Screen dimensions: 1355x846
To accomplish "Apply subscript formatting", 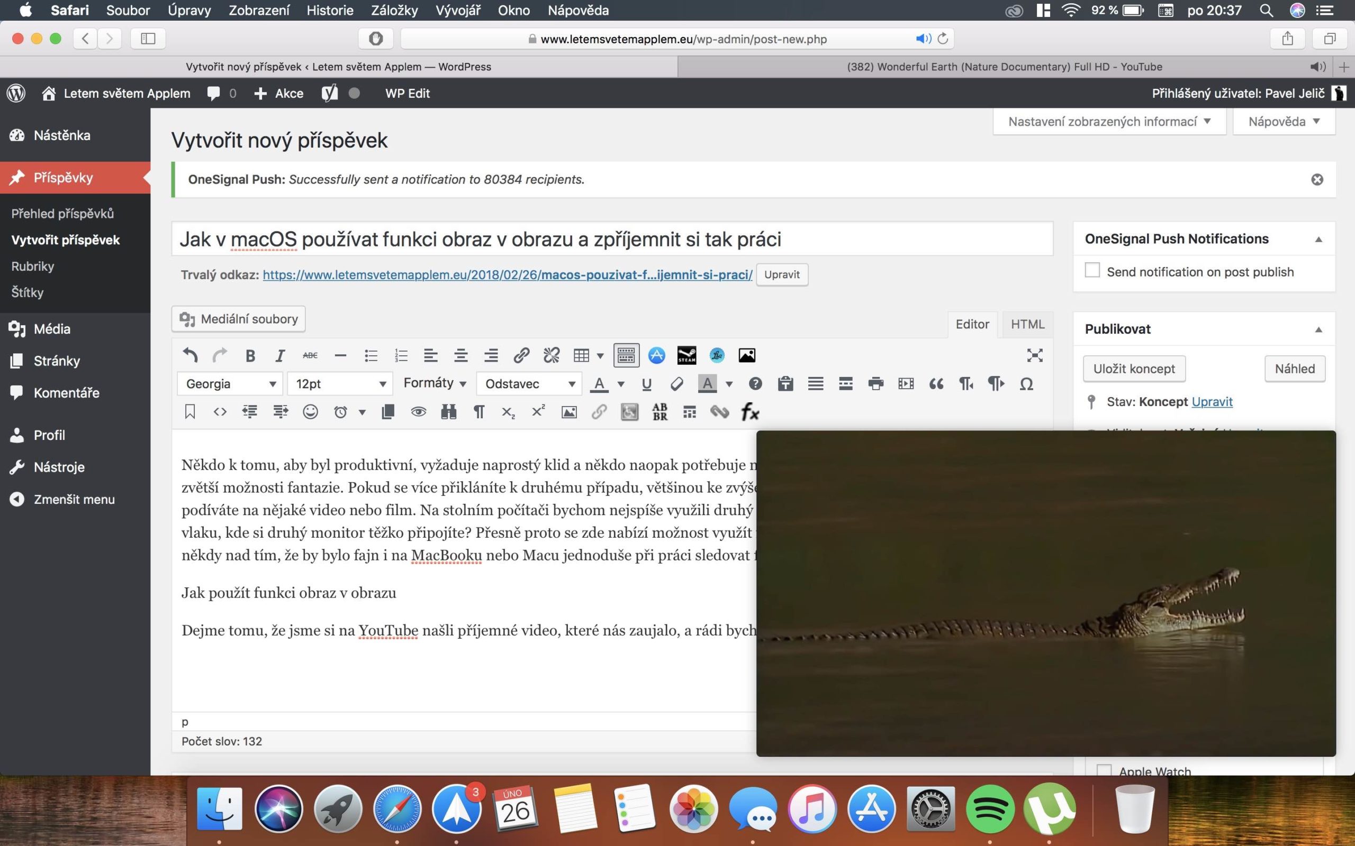I will (509, 412).
